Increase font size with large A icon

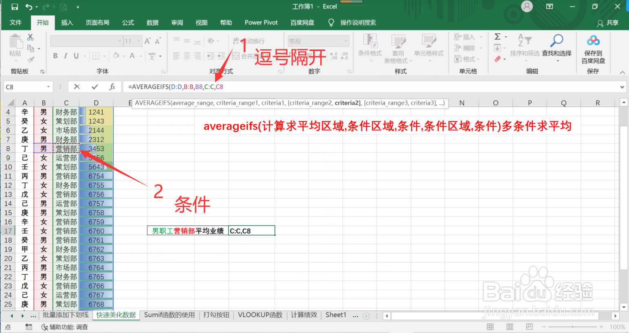coord(147,41)
